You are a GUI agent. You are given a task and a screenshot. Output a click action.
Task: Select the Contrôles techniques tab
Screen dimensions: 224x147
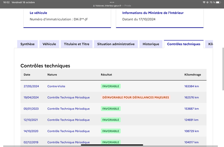click(184, 44)
